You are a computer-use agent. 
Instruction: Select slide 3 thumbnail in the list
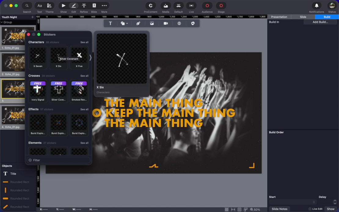click(13, 89)
